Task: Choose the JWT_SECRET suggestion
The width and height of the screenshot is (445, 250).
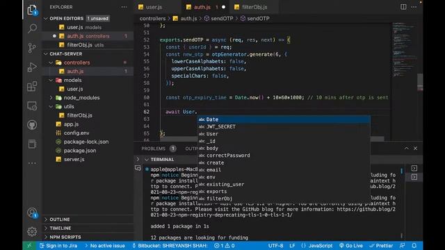Action: click(284, 126)
